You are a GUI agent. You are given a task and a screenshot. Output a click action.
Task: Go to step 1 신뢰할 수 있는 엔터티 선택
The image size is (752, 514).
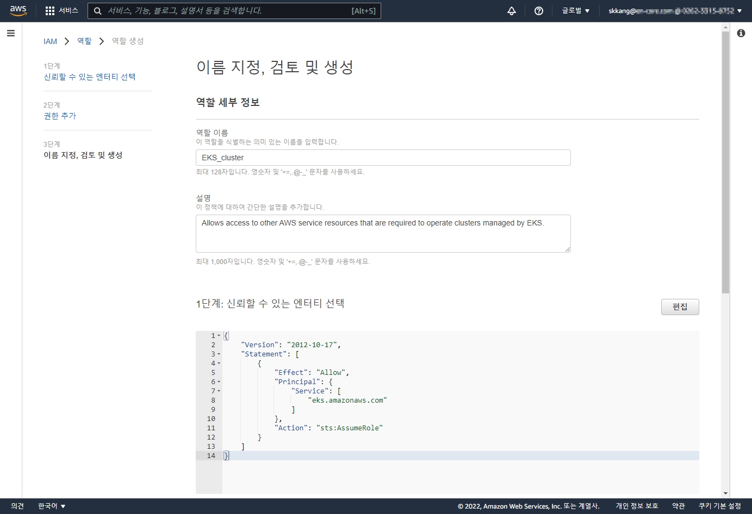(90, 77)
